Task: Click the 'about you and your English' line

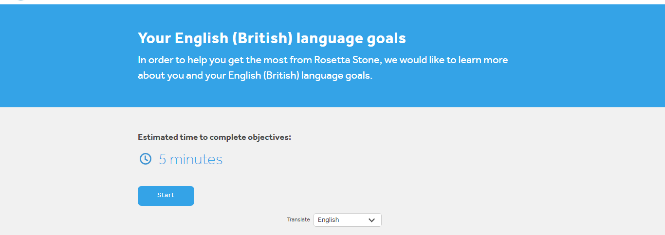Action: click(255, 76)
